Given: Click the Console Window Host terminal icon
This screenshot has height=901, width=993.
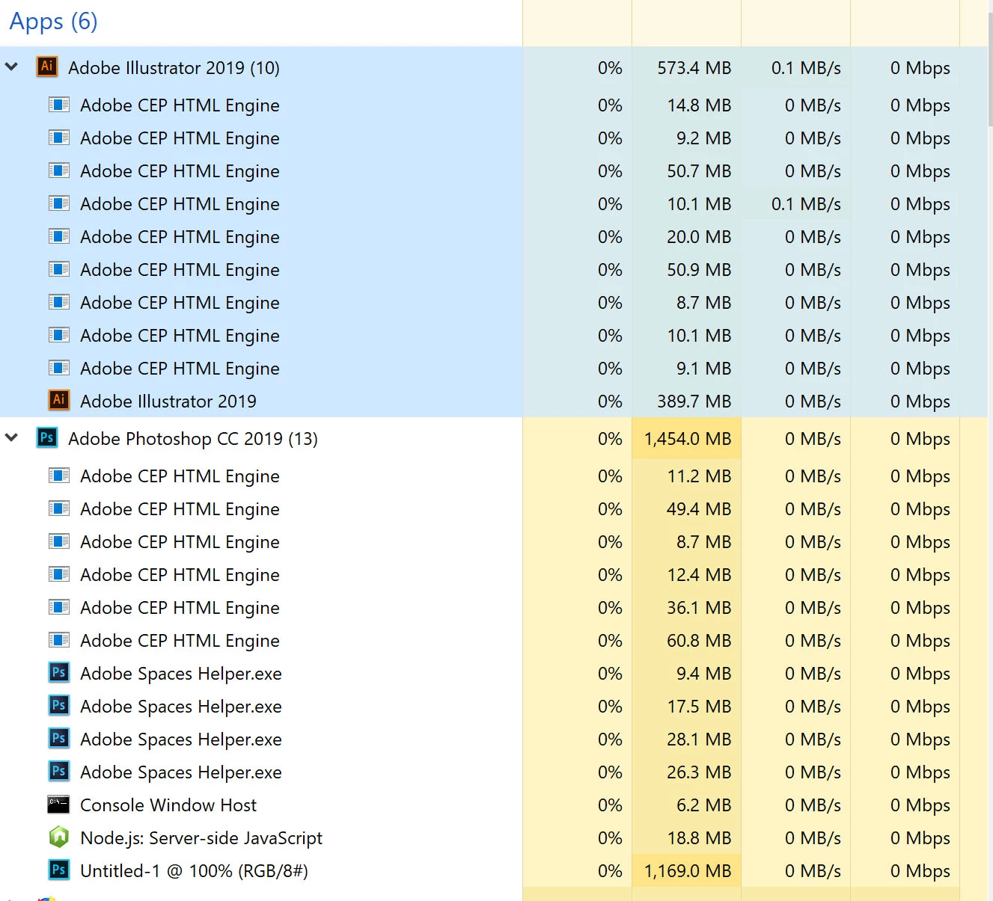Looking at the screenshot, I should (59, 805).
